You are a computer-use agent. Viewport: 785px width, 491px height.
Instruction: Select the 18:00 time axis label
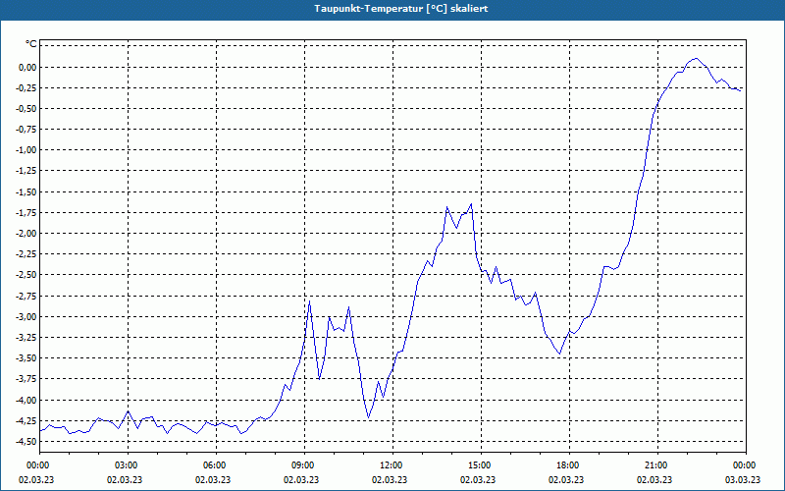(570, 465)
